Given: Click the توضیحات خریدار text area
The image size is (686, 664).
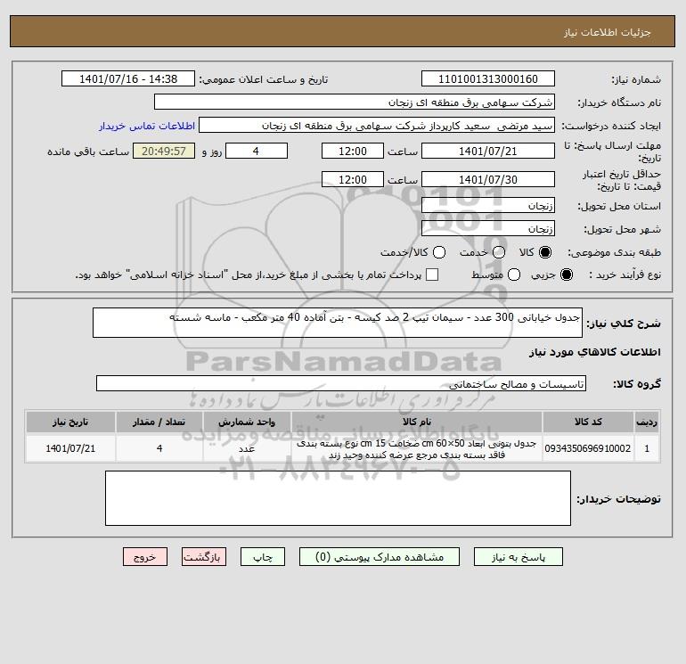Looking at the screenshot, I should (x=338, y=498).
